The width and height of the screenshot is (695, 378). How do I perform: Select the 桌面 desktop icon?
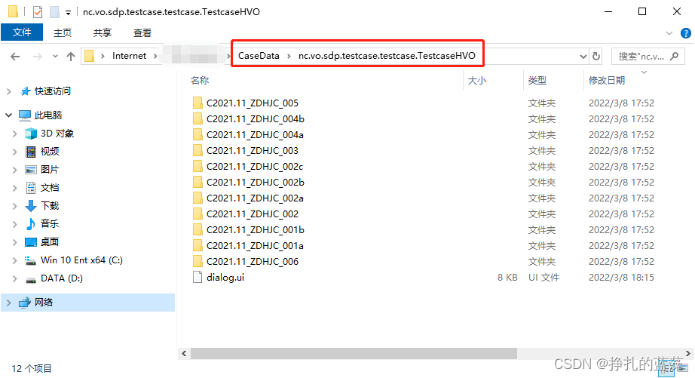(31, 242)
